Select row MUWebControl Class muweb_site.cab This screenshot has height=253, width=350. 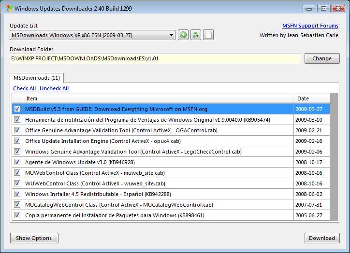171,173
